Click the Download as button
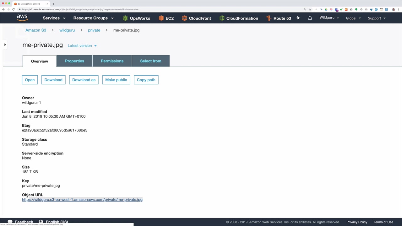402x226 pixels. (x=84, y=80)
